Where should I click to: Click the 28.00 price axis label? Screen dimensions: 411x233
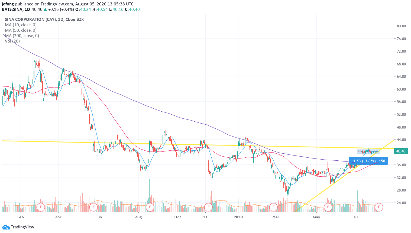(401, 190)
